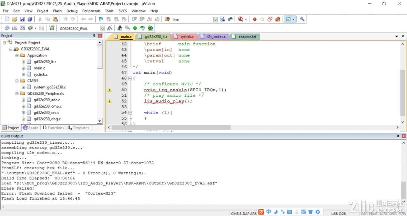Screen dimensions: 407x216
Task: Click the Save icon
Action: click(22, 19)
